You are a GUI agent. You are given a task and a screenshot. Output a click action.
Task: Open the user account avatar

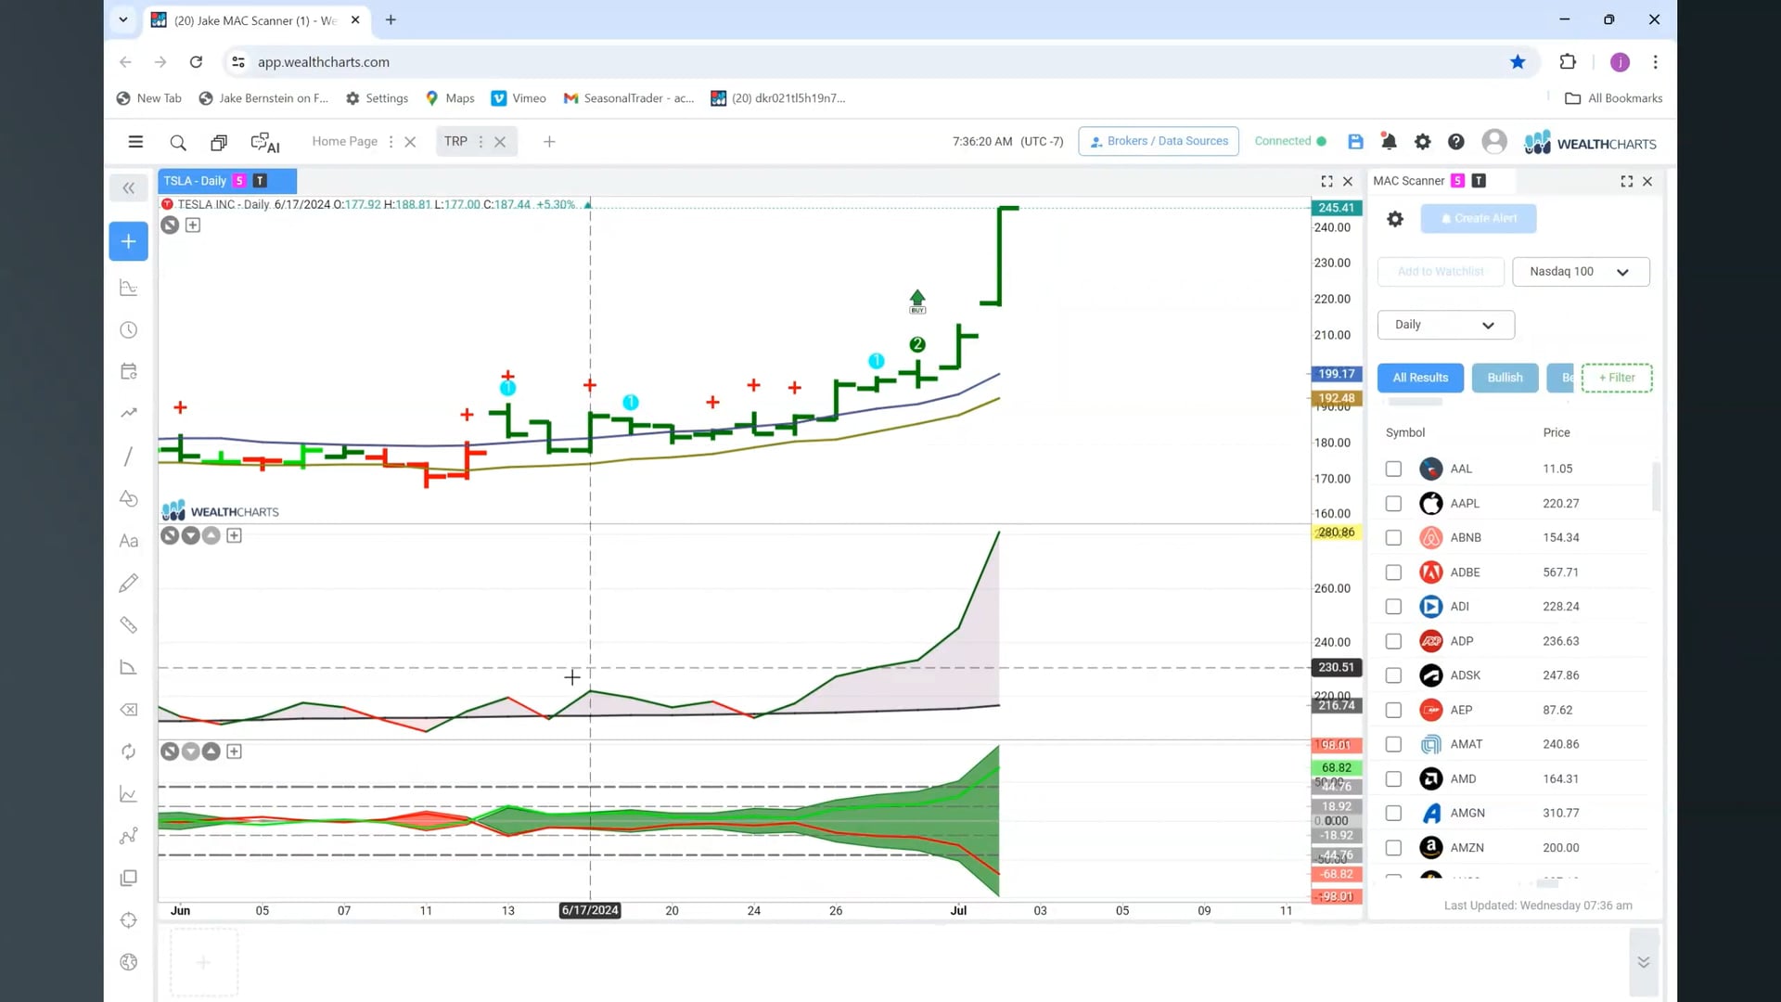coord(1493,141)
